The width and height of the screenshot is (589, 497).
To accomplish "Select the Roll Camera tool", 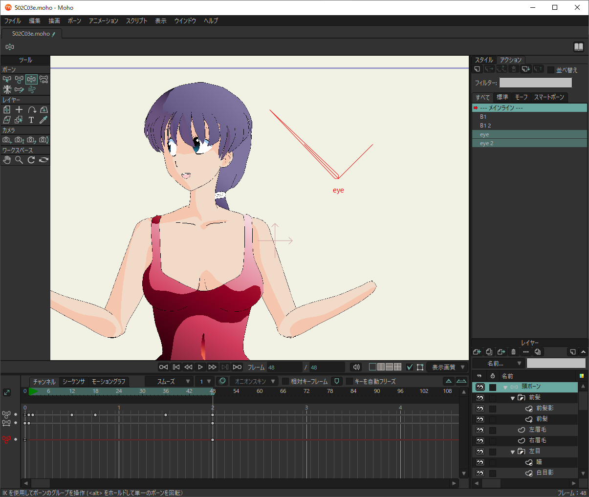I will [31, 140].
